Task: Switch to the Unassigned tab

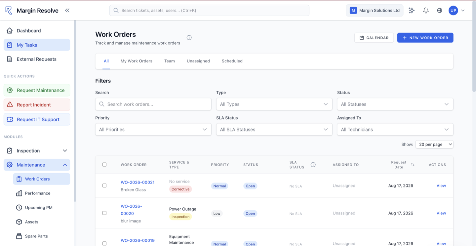Action: (x=198, y=61)
